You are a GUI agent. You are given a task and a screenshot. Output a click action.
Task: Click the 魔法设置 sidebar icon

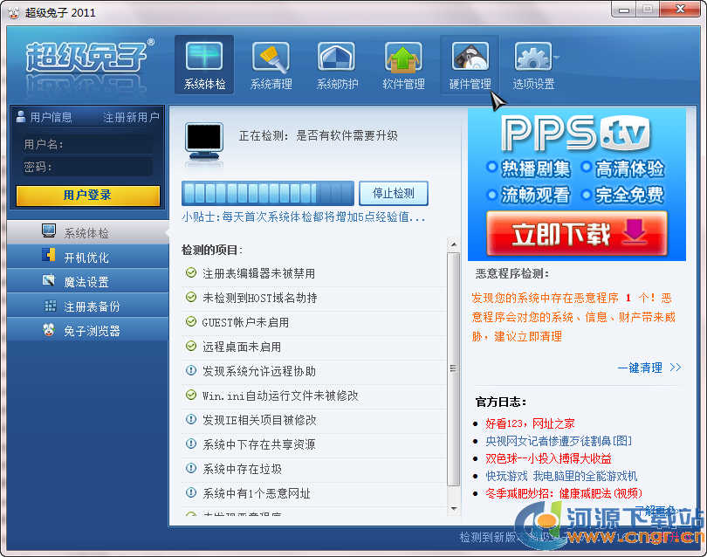[x=49, y=280]
